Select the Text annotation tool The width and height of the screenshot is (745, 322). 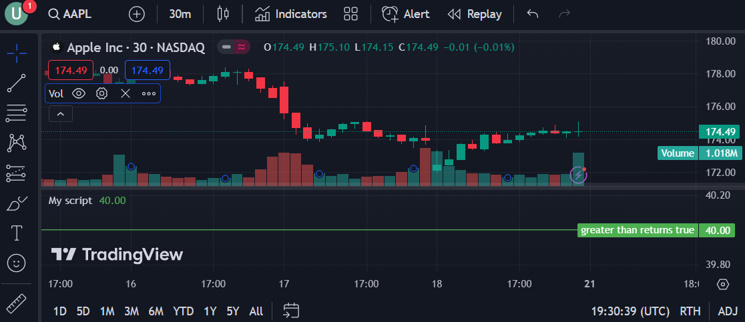click(17, 233)
